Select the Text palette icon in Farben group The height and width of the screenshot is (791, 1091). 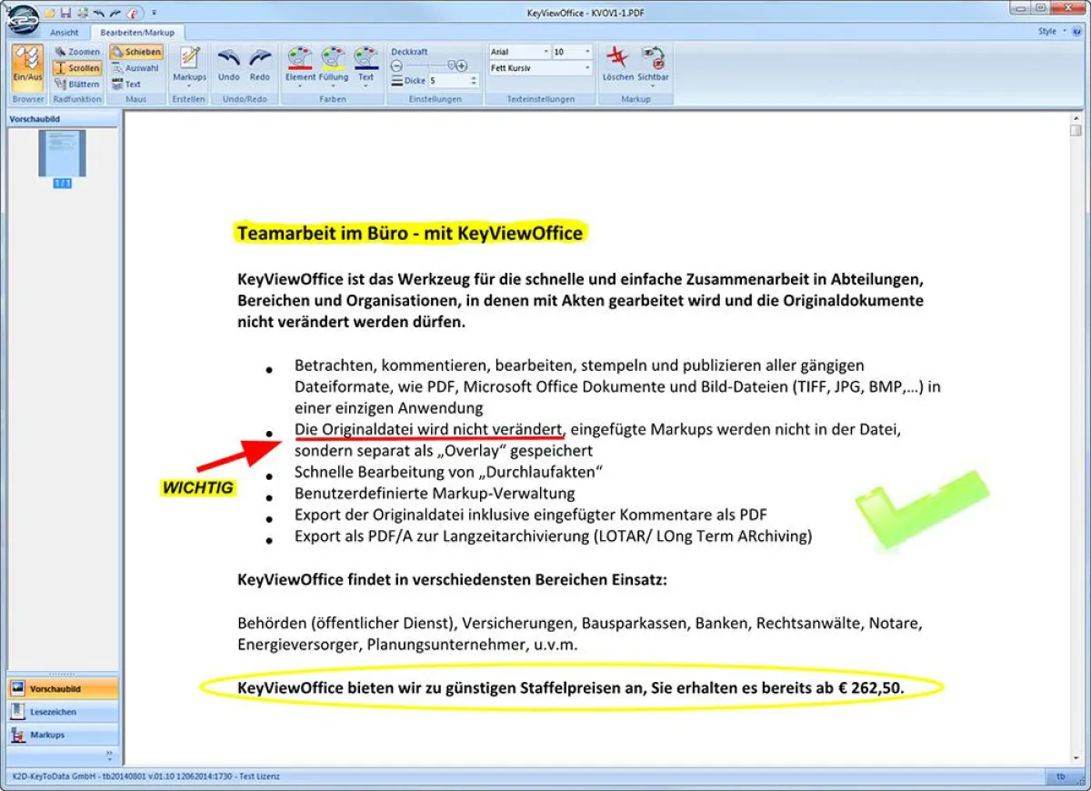coord(364,57)
